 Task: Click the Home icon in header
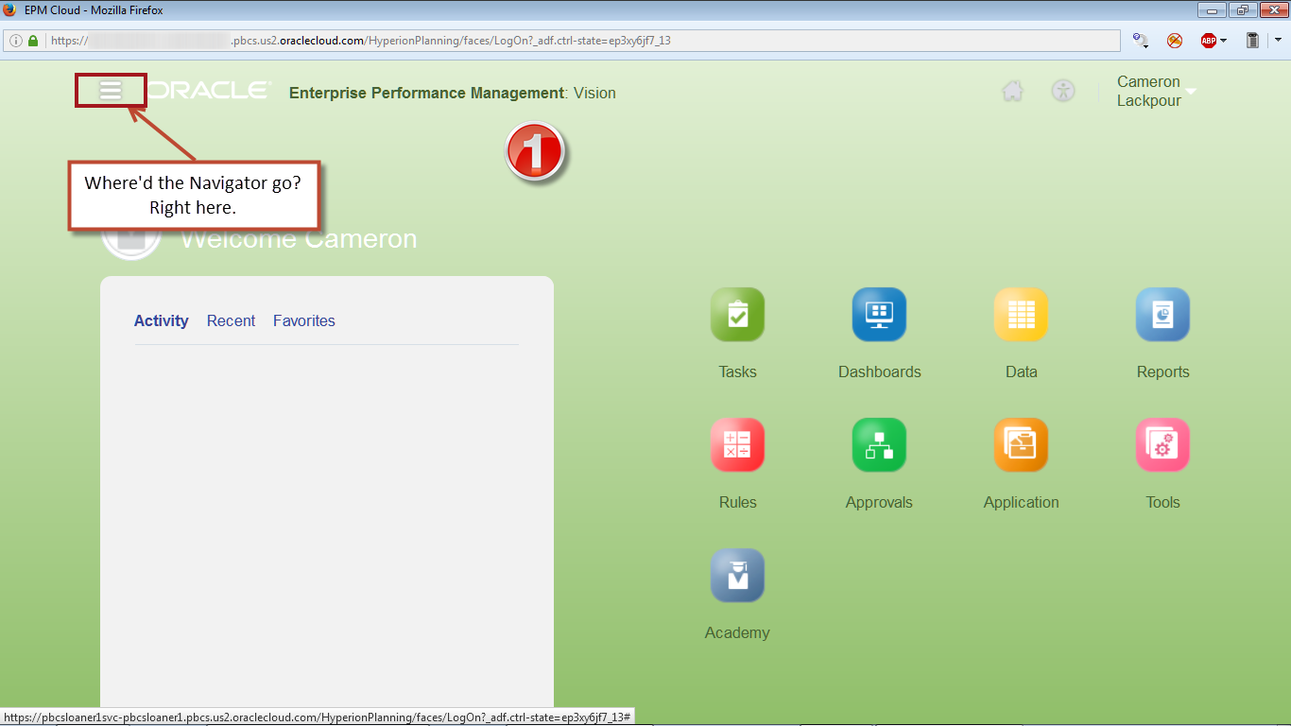click(x=1013, y=91)
